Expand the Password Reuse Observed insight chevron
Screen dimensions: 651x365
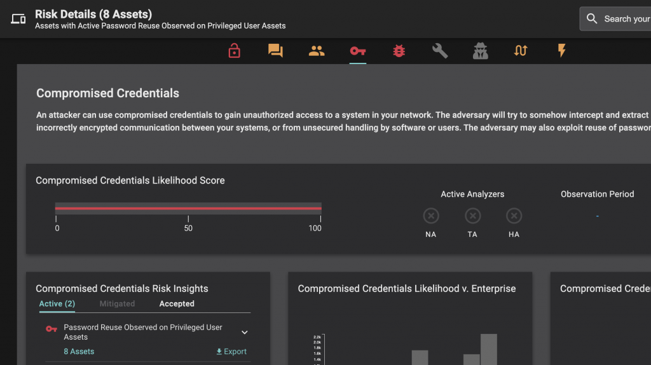(245, 332)
